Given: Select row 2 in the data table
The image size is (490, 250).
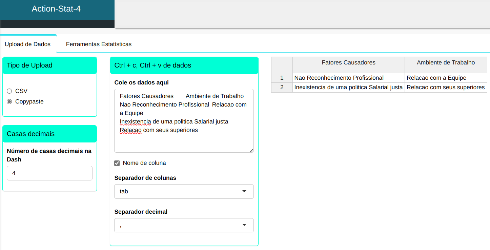Looking at the screenshot, I should point(282,88).
